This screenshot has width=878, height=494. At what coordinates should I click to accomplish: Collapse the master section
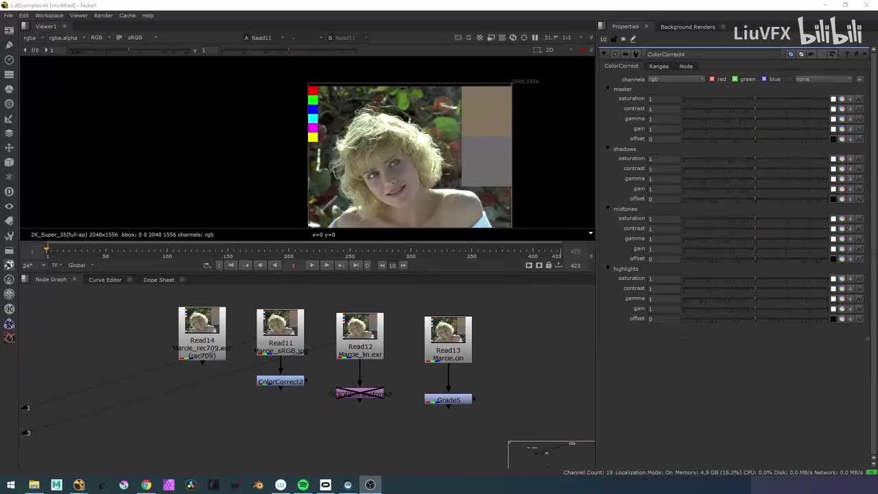tap(608, 89)
